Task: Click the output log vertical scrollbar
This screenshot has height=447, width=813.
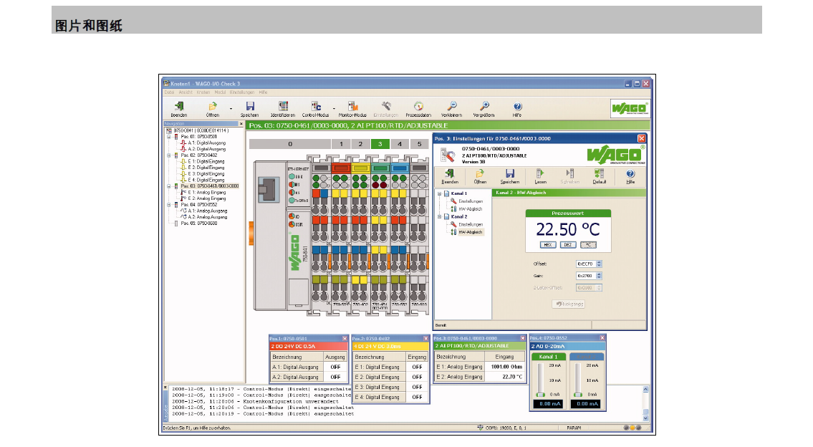Action: pyautogui.click(x=645, y=403)
